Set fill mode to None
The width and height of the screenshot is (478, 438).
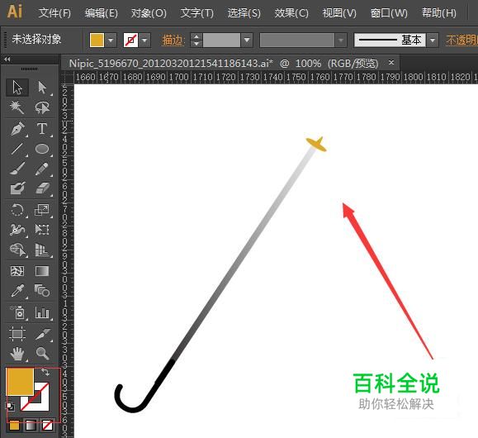pos(47,425)
